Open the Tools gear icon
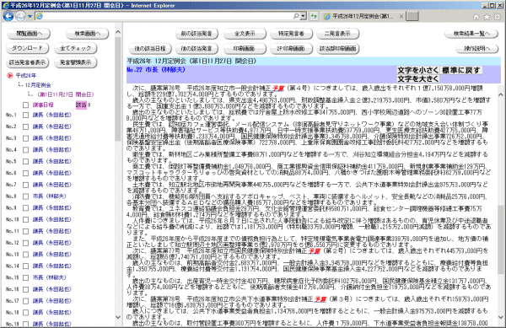 click(x=498, y=17)
